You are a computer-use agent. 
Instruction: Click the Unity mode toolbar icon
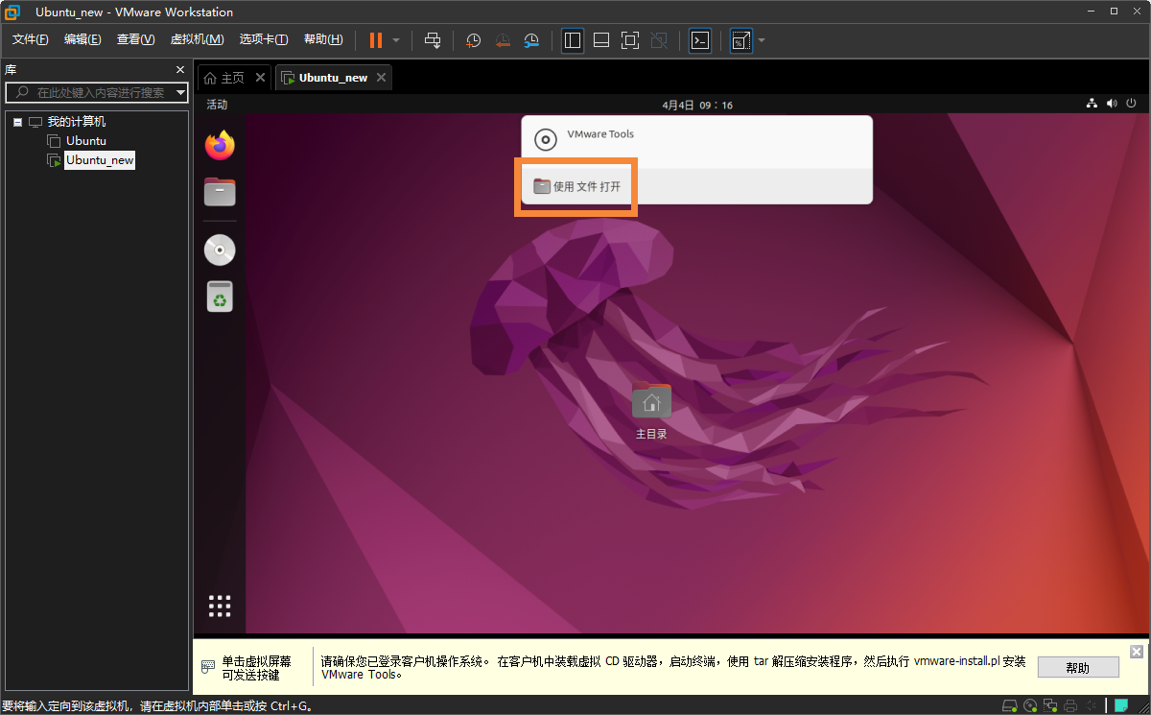pyautogui.click(x=659, y=40)
